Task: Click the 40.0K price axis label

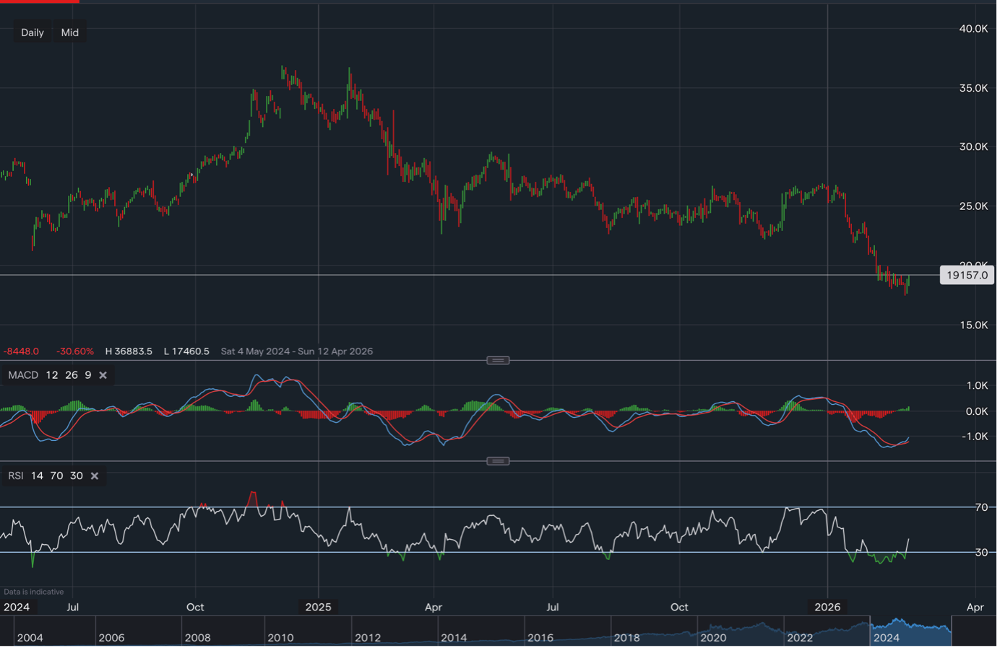Action: coord(973,29)
